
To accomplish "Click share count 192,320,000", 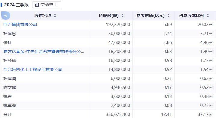I will click(x=118, y=25).
